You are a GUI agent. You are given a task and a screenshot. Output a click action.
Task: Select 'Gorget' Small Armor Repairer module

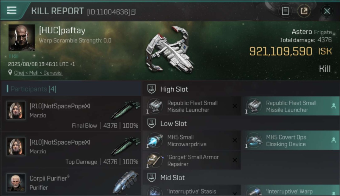coord(192,160)
